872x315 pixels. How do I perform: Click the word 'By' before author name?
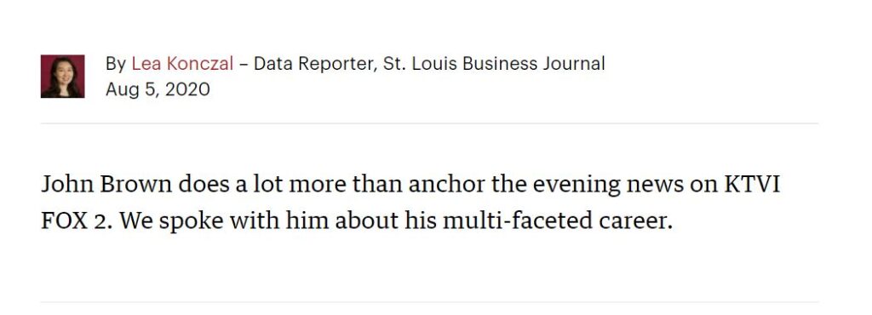(116, 64)
